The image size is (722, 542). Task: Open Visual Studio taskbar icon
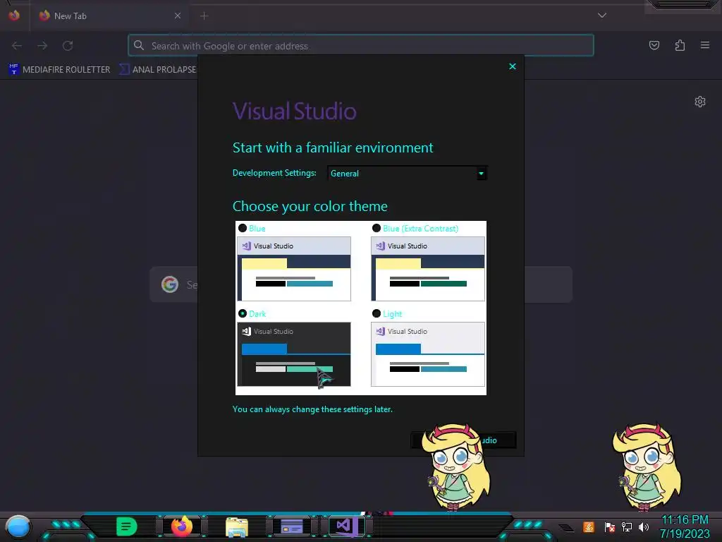tap(347, 526)
